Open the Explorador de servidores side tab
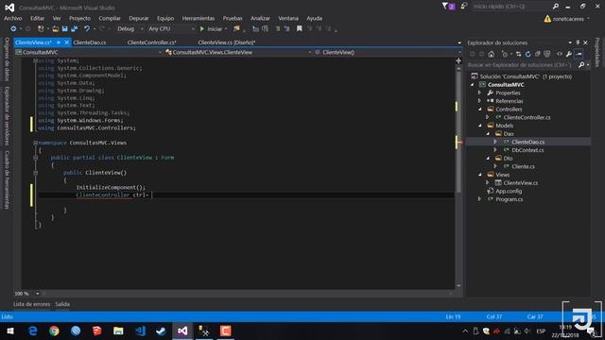The height and width of the screenshot is (340, 605). (x=7, y=116)
